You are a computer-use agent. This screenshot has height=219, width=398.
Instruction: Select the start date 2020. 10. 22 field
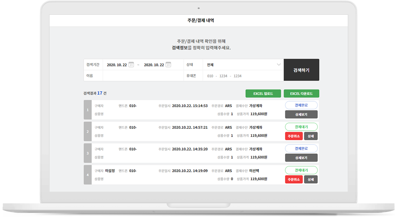(117, 65)
